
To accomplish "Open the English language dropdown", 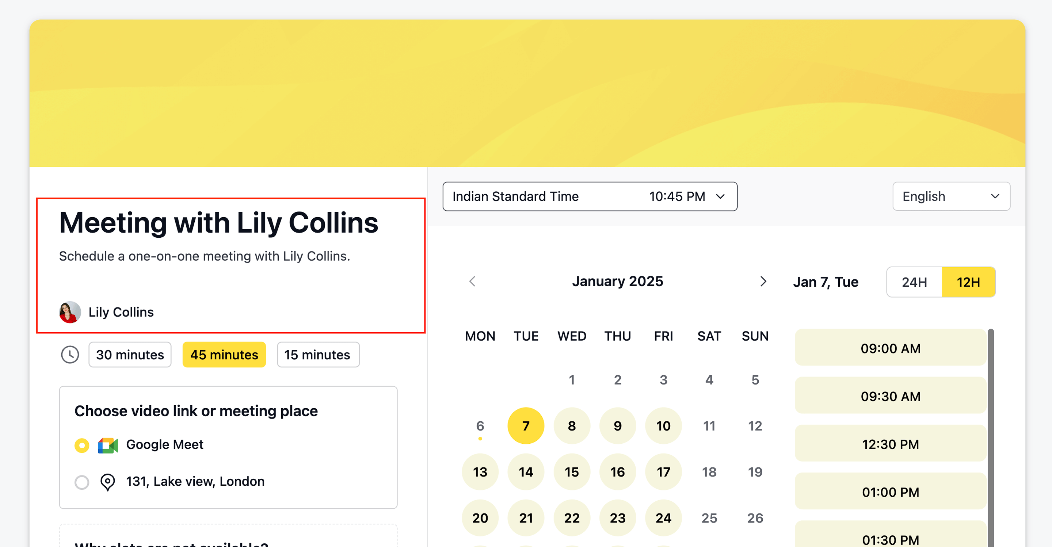I will coord(951,196).
